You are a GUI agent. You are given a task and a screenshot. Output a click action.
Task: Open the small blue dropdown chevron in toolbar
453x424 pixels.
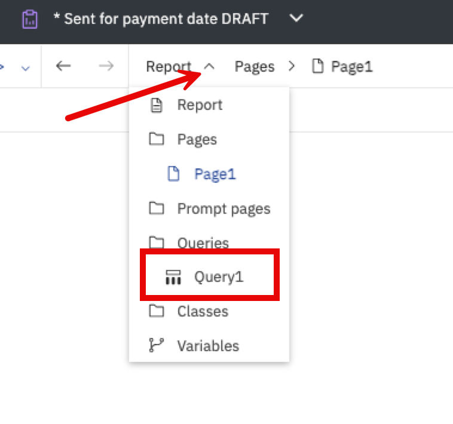coord(26,69)
